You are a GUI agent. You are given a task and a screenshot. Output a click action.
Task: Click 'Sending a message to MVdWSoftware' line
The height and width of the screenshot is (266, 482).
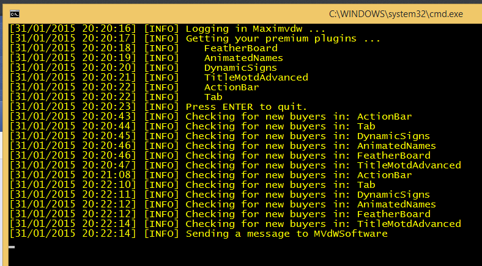[x=198, y=234]
